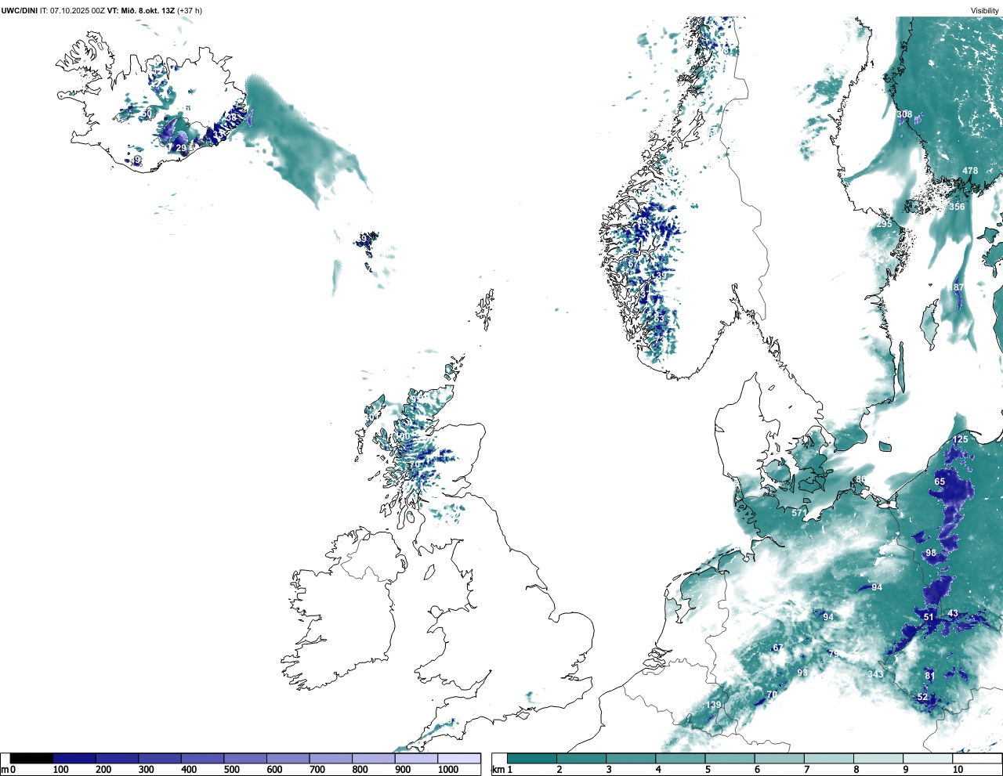Click the valid time 'Mið. 8.okt. 13Z'
Viewport: 1003px width, 776px height.
click(147, 11)
